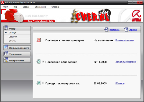Click the red warning icon for last scan

[x=39, y=40]
